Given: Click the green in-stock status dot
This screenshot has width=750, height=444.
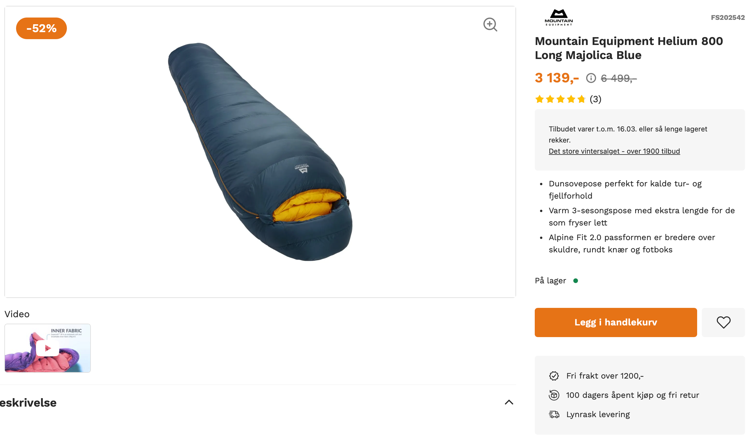Looking at the screenshot, I should tap(575, 281).
